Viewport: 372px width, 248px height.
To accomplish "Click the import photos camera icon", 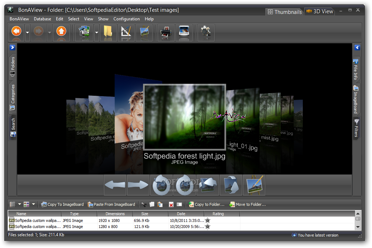I will 84,32.
